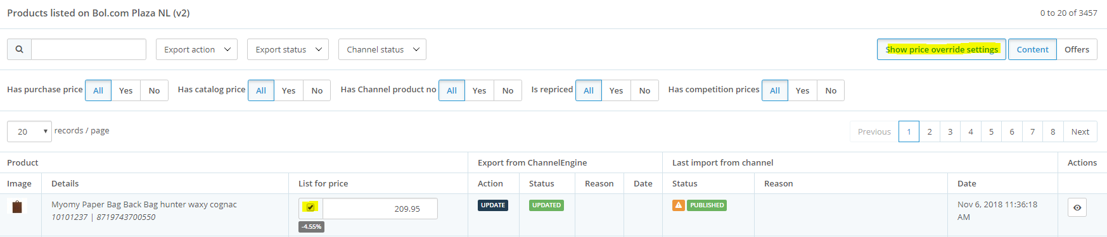This screenshot has width=1107, height=237.
Task: Click Show price override settings button
Action: [x=942, y=49]
